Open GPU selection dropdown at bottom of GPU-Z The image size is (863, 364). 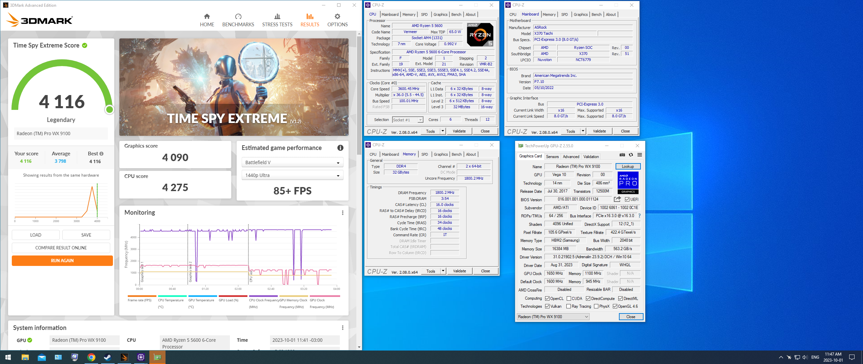553,317
